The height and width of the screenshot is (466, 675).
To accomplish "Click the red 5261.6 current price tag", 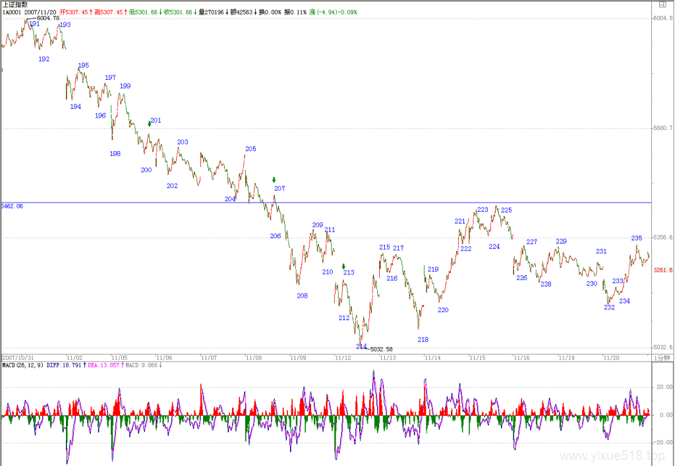I will pos(663,270).
